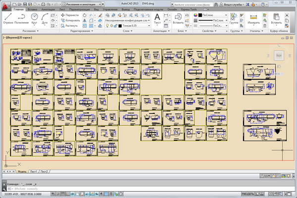Open the Измерить (Measure) utility
Viewport: 297px width, 198px height.
pyautogui.click(x=254, y=18)
